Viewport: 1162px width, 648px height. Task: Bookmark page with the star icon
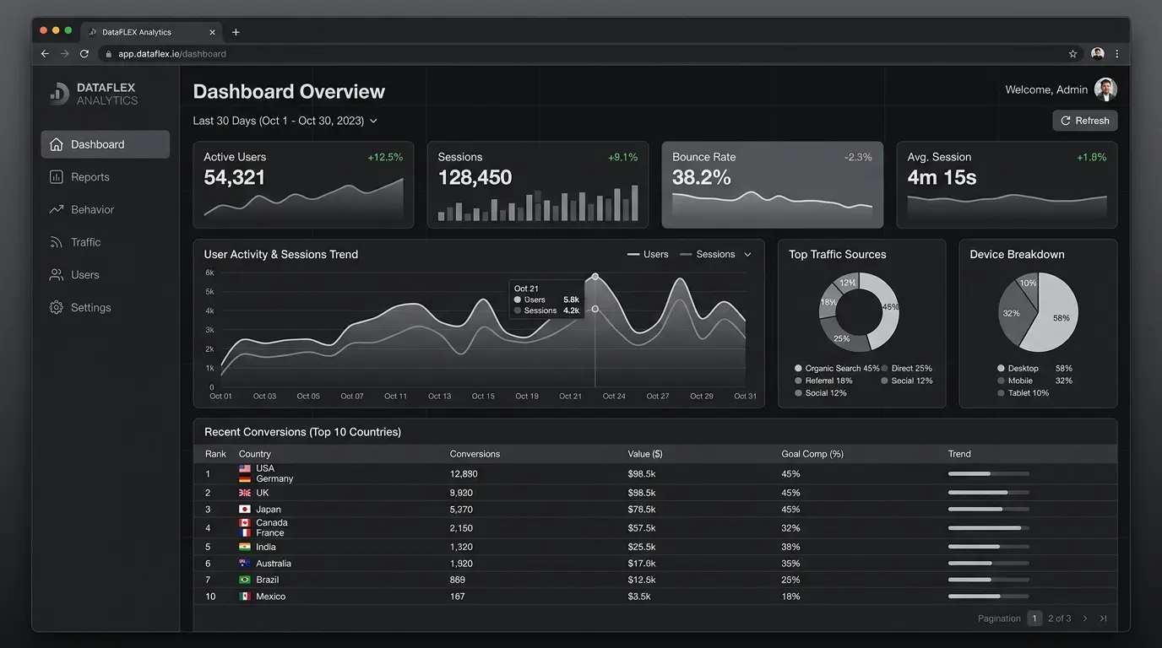coord(1073,53)
